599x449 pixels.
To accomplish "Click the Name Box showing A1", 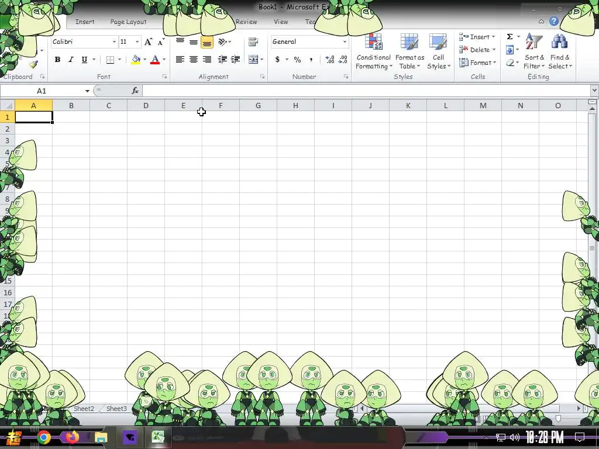I will [42, 91].
